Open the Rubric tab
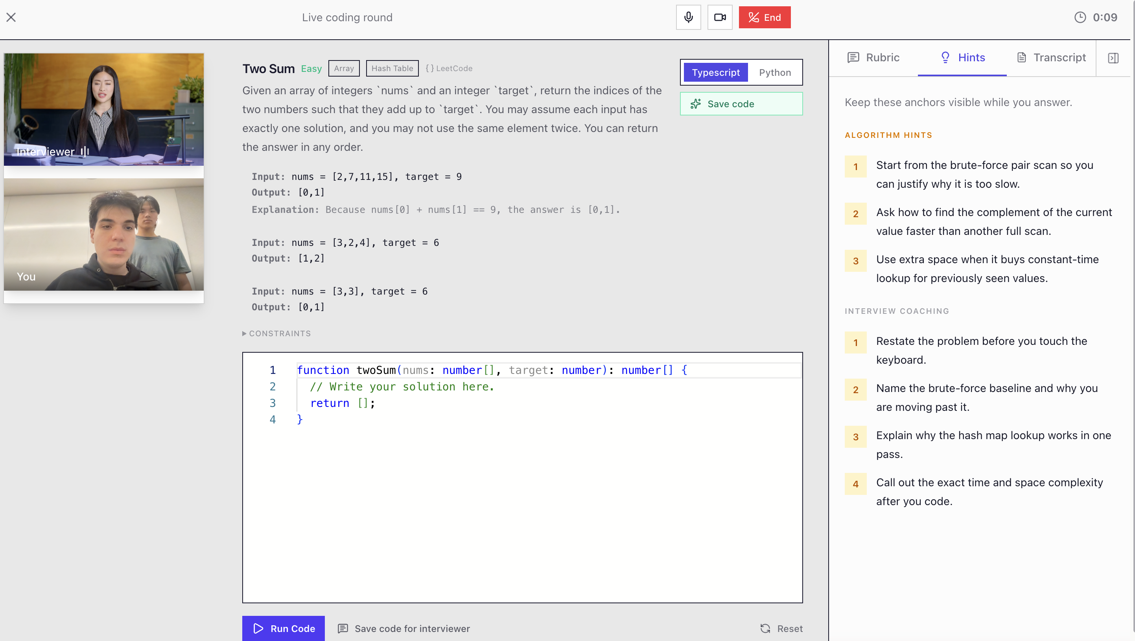This screenshot has height=641, width=1135. 873,58
